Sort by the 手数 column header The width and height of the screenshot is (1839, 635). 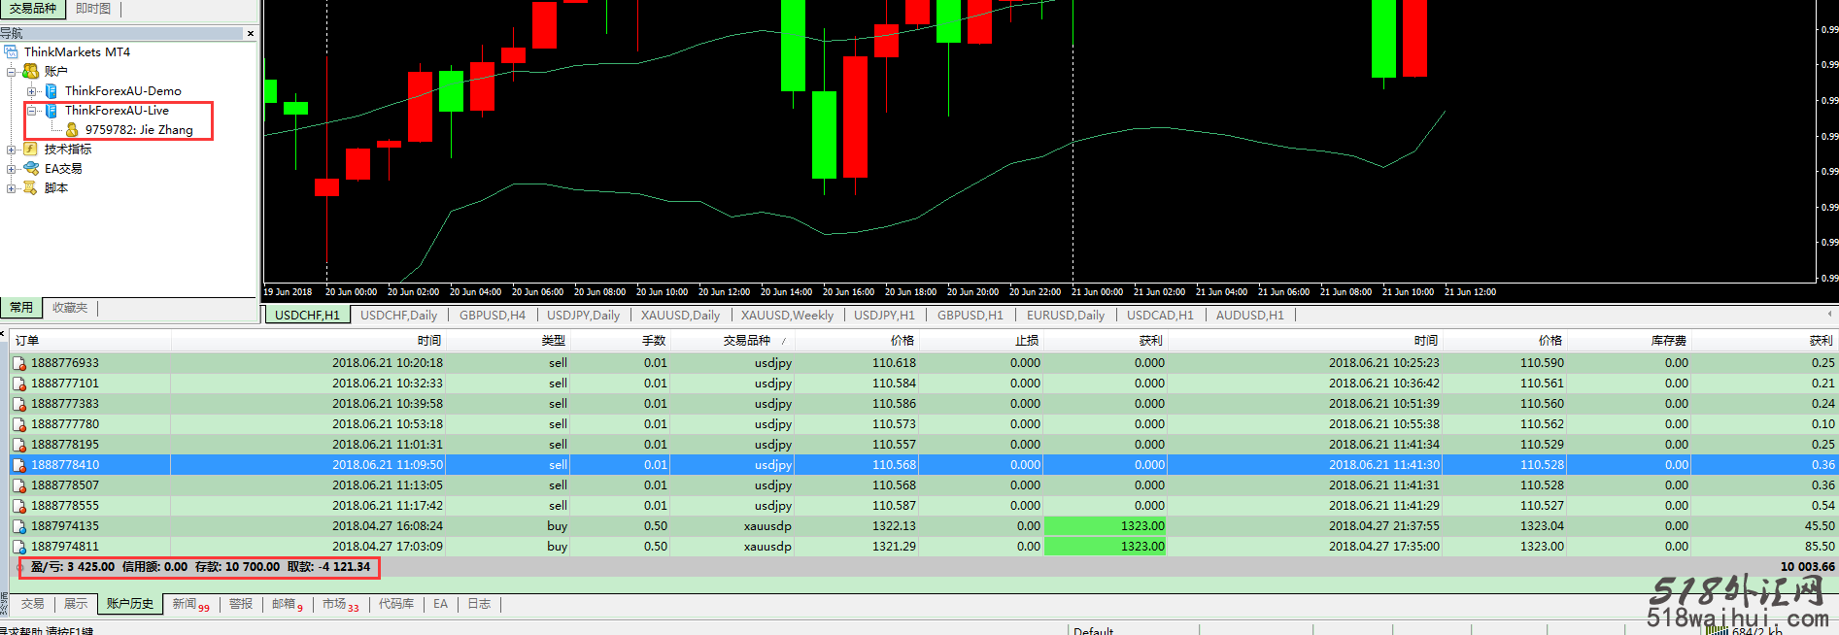pyautogui.click(x=621, y=341)
